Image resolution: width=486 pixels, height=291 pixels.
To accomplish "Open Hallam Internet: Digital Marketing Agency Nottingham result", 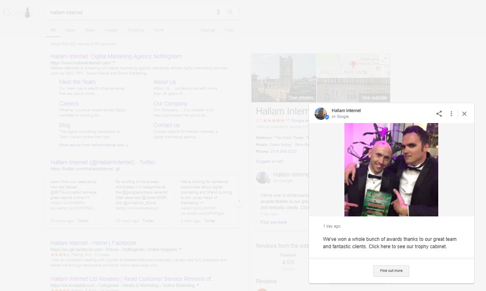I will (x=116, y=56).
